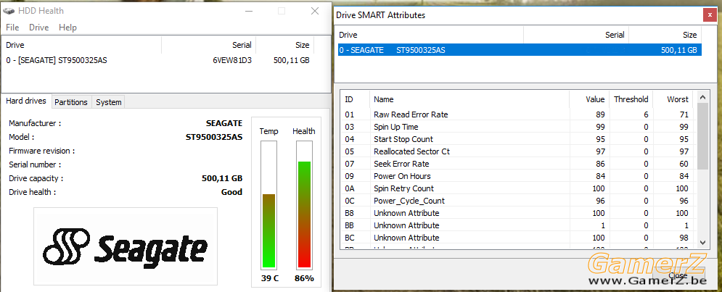
Task: Close the Drive SMART Attributes dialog with red X
Action: pos(710,15)
